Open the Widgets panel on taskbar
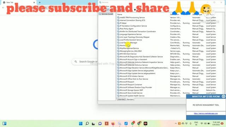226x127 pixels. pos(5,123)
